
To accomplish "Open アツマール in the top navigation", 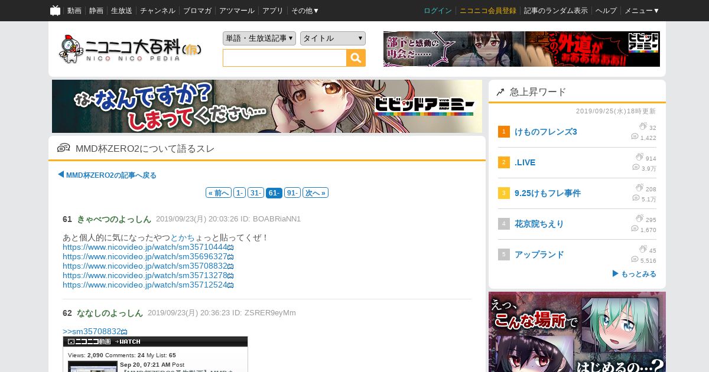I will point(237,11).
